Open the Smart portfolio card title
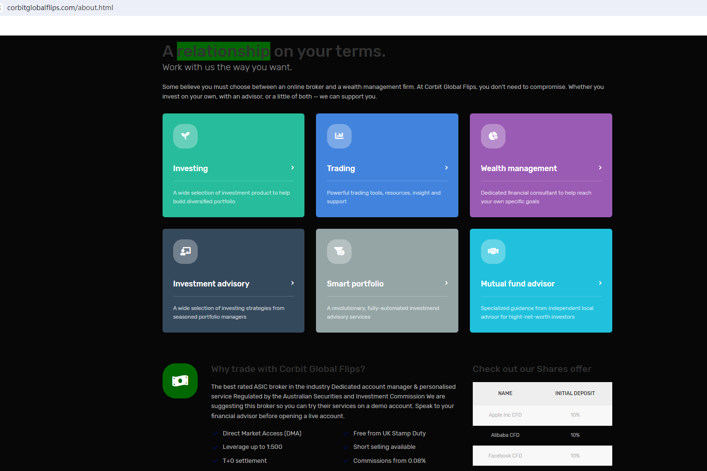Viewport: 707px width, 471px height. tap(355, 284)
